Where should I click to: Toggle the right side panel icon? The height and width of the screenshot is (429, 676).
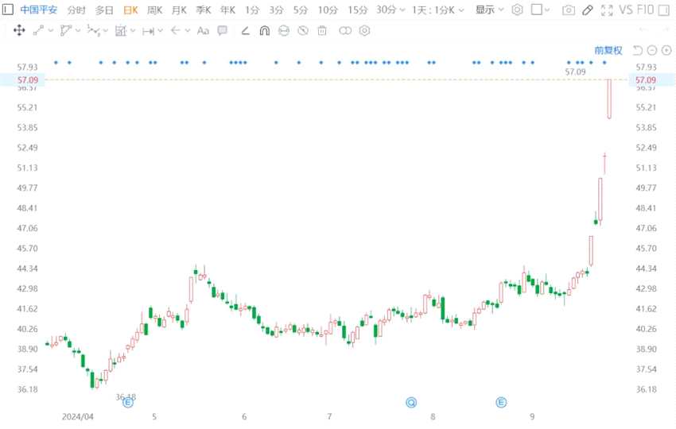(664, 10)
